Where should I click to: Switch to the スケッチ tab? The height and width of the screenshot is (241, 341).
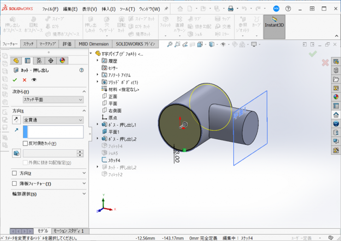[x=28, y=44]
